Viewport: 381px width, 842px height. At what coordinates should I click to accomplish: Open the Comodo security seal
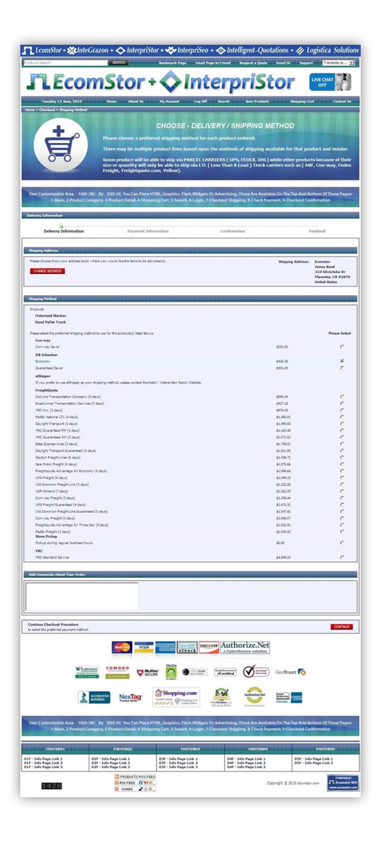coord(117,672)
